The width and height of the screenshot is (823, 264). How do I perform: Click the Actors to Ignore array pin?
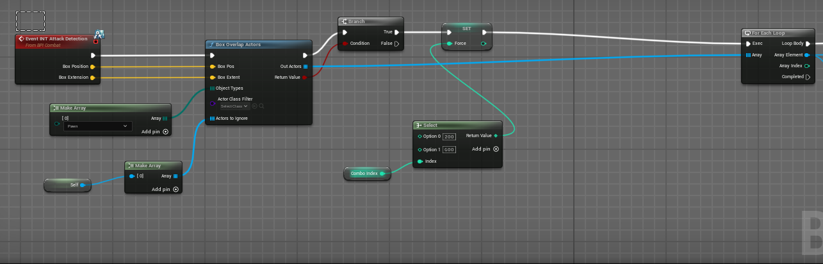click(212, 119)
